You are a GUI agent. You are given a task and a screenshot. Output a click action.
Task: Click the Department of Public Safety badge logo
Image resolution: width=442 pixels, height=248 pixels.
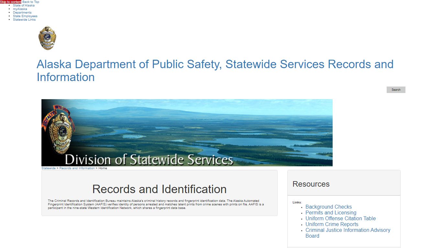click(47, 38)
